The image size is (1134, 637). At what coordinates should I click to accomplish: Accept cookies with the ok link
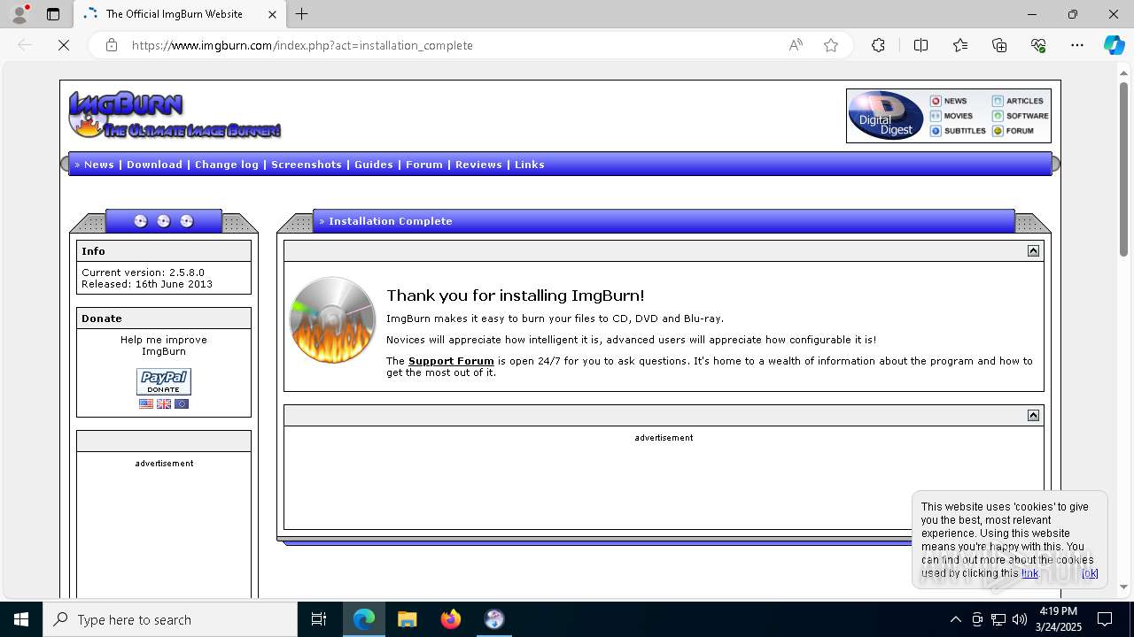click(1090, 573)
